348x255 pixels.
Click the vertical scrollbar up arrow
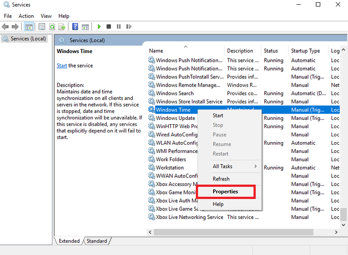coord(343,50)
